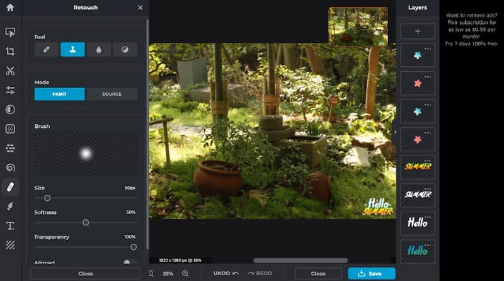The height and width of the screenshot is (281, 504).
Task: Select the Cutout scissors tool
Action: 10,71
